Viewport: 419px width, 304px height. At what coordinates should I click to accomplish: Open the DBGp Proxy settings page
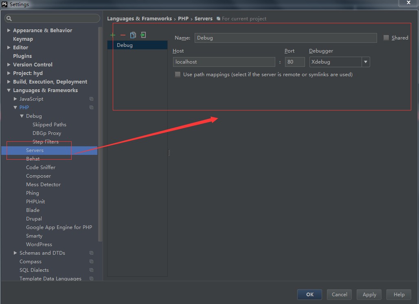click(47, 133)
